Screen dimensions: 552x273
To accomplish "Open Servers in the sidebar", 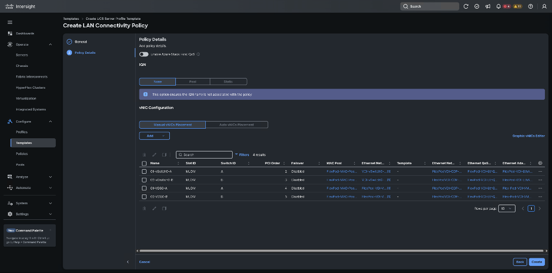I will (x=22, y=55).
